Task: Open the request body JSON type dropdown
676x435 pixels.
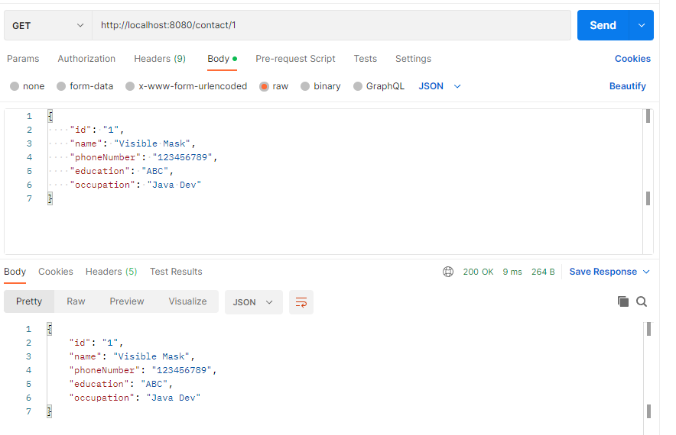Action: click(440, 86)
